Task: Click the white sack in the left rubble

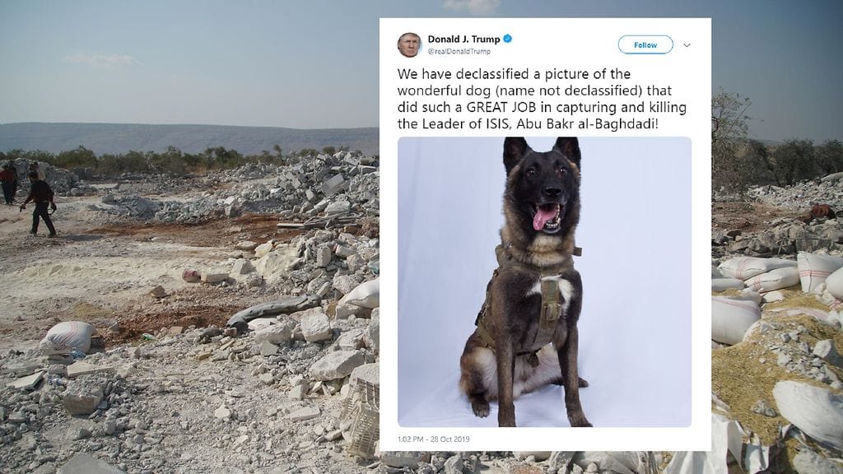Action: pyautogui.click(x=69, y=337)
